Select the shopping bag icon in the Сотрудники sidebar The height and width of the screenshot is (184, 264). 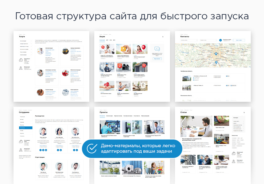point(21,142)
